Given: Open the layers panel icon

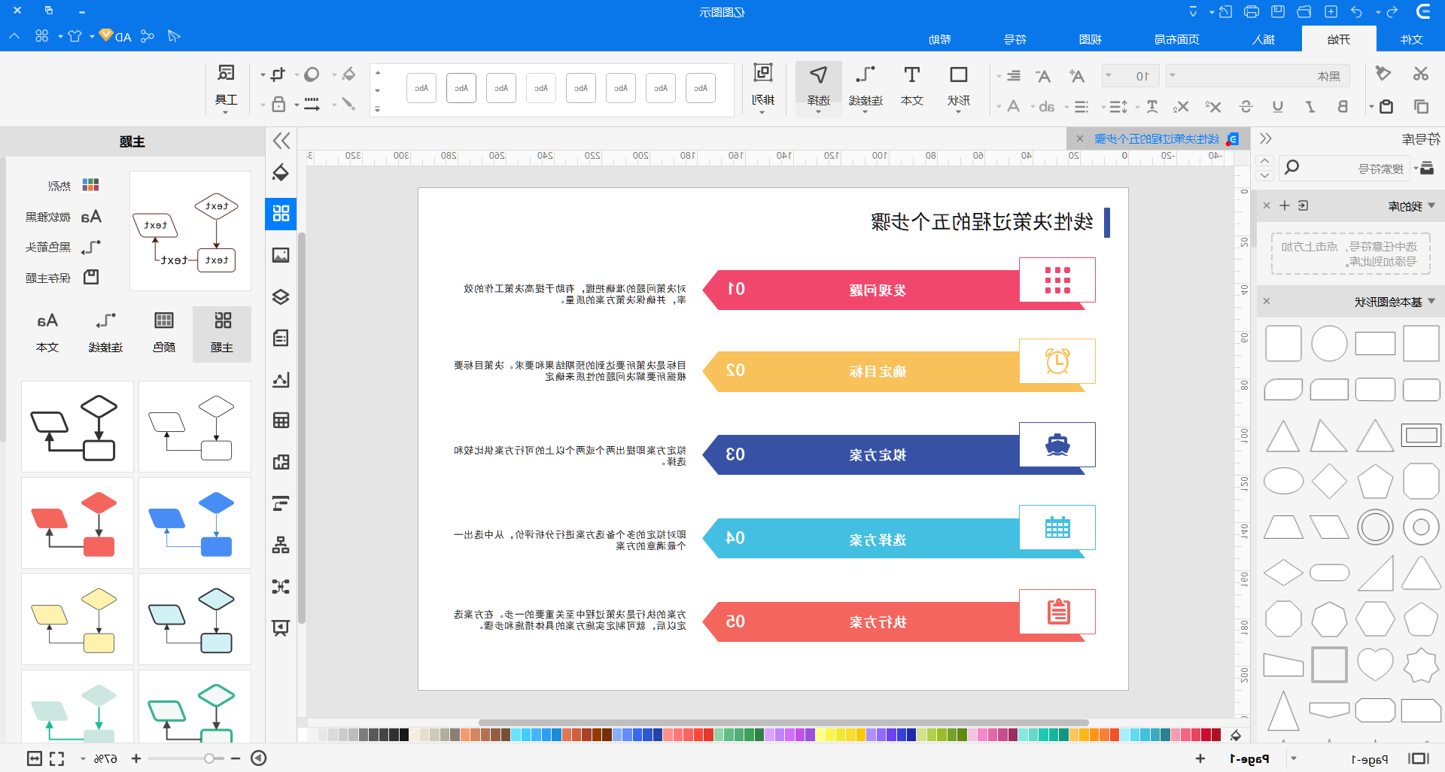Looking at the screenshot, I should pyautogui.click(x=281, y=296).
